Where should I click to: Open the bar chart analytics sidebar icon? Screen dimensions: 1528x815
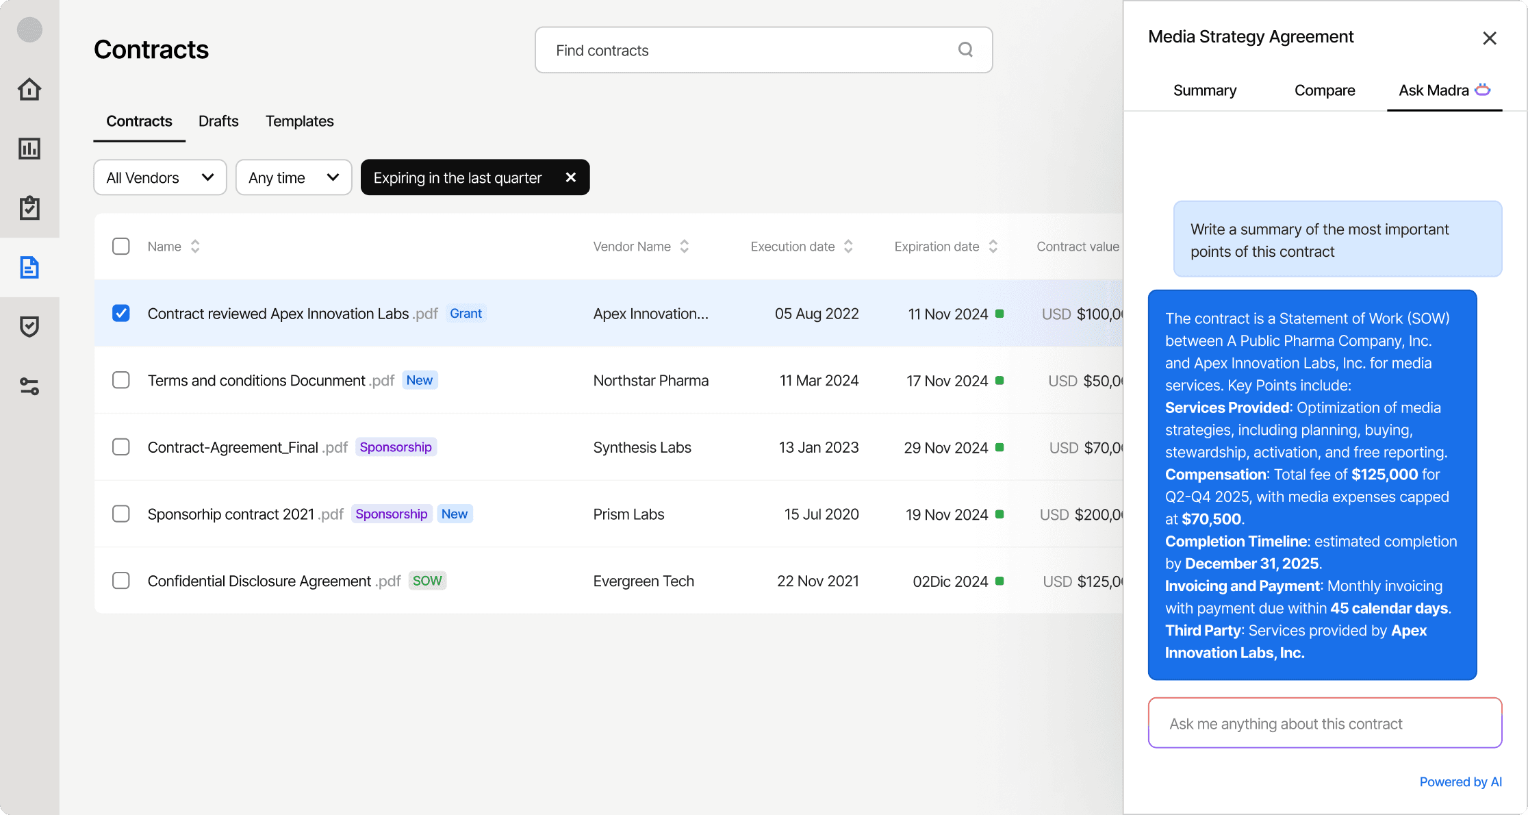(x=29, y=149)
